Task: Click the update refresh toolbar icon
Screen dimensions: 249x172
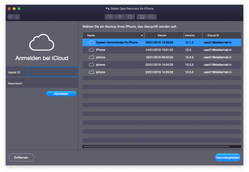Action: point(130,17)
